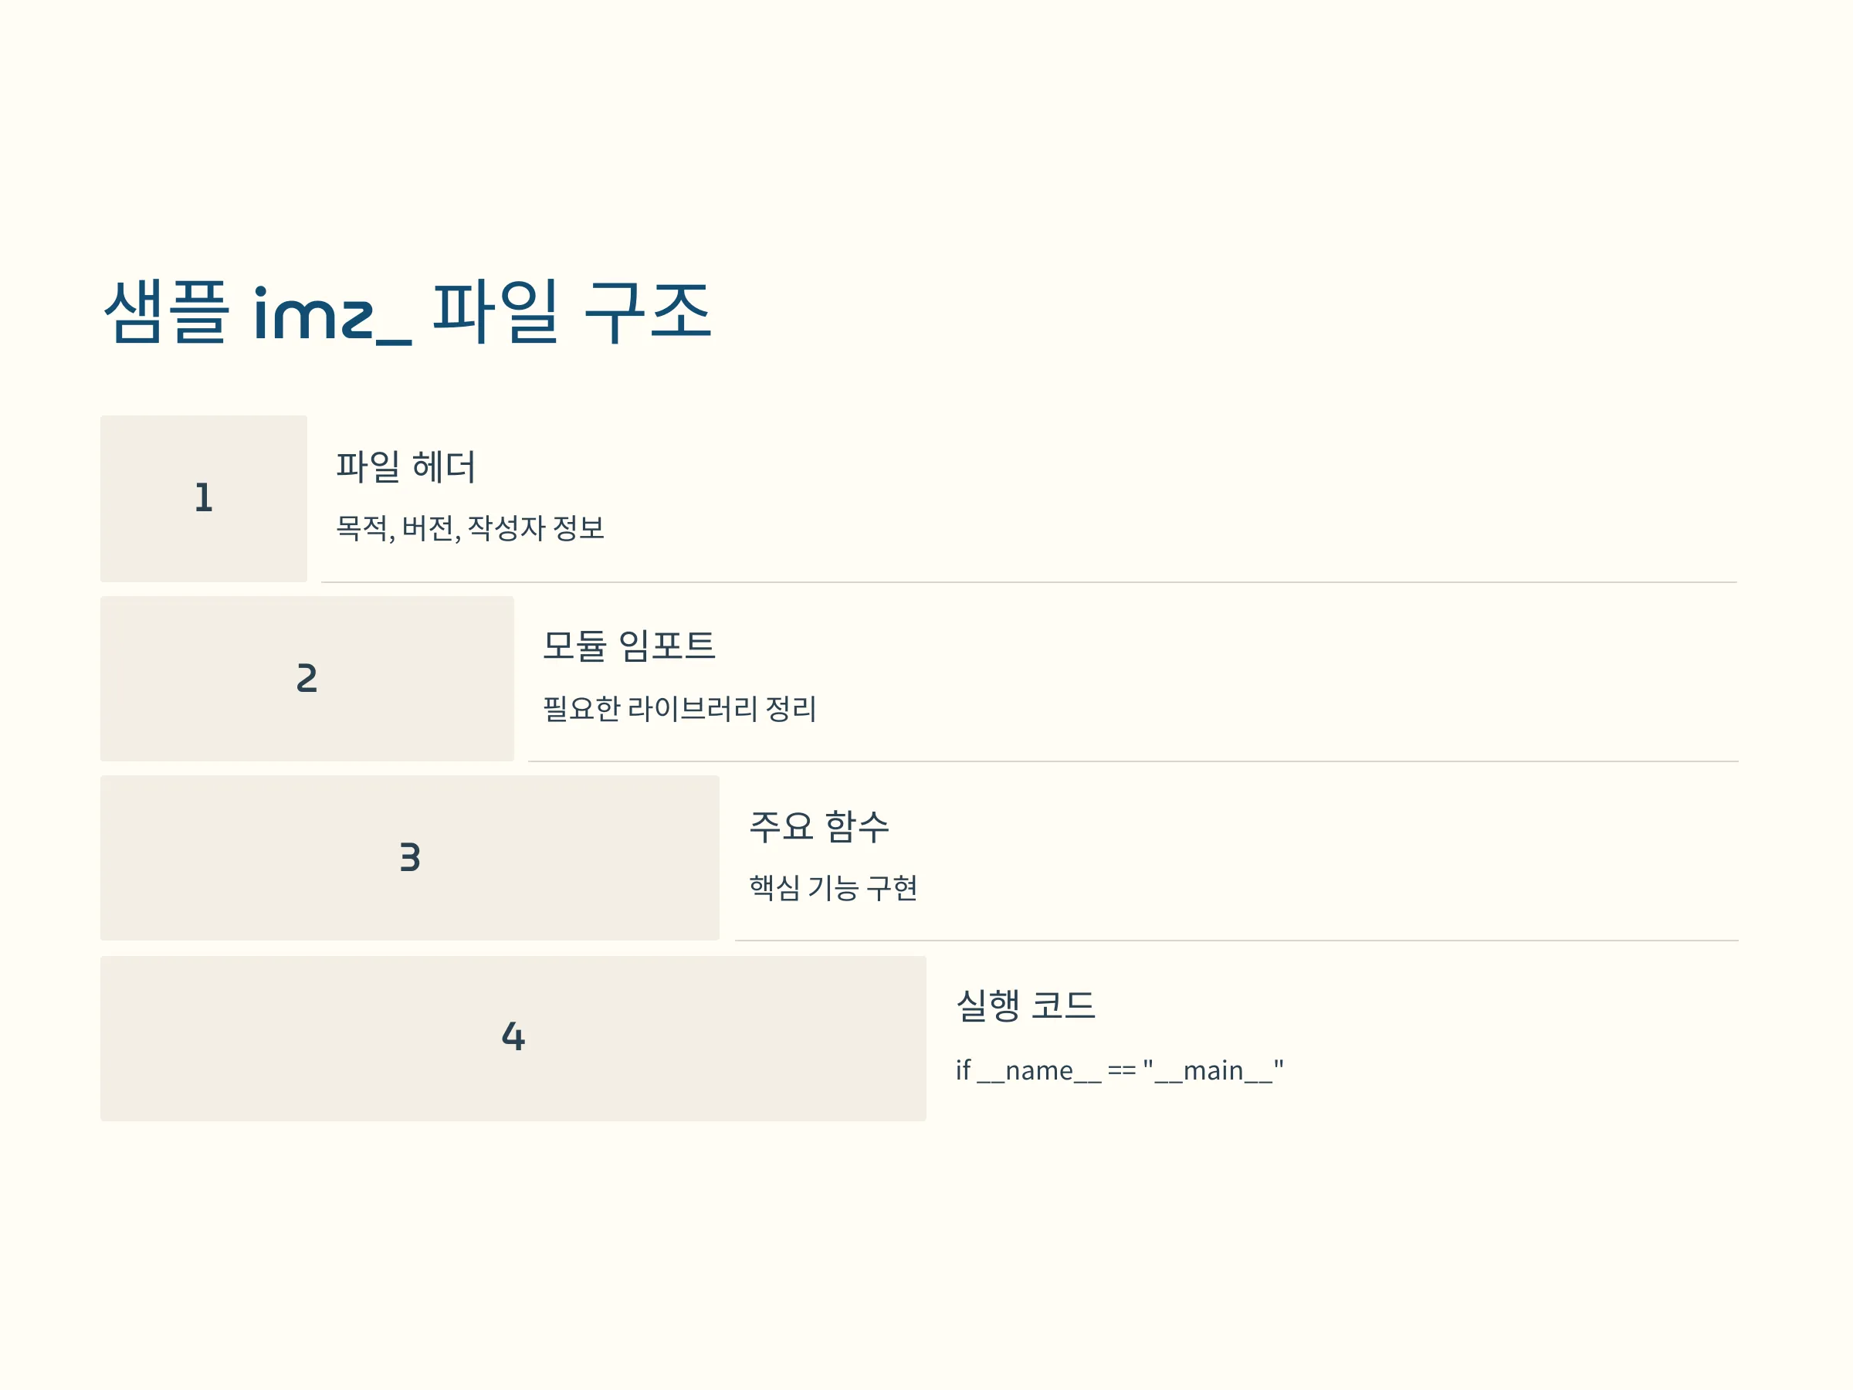Select the numbered block labeled 2
The width and height of the screenshot is (1853, 1390).
[x=307, y=679]
